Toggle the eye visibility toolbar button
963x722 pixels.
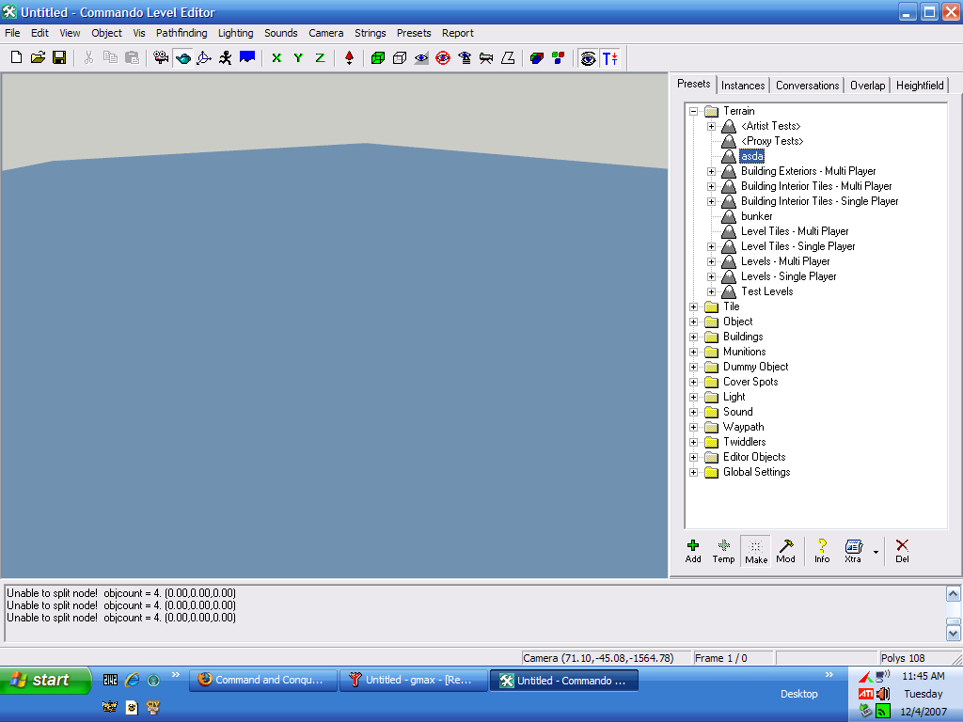[421, 58]
